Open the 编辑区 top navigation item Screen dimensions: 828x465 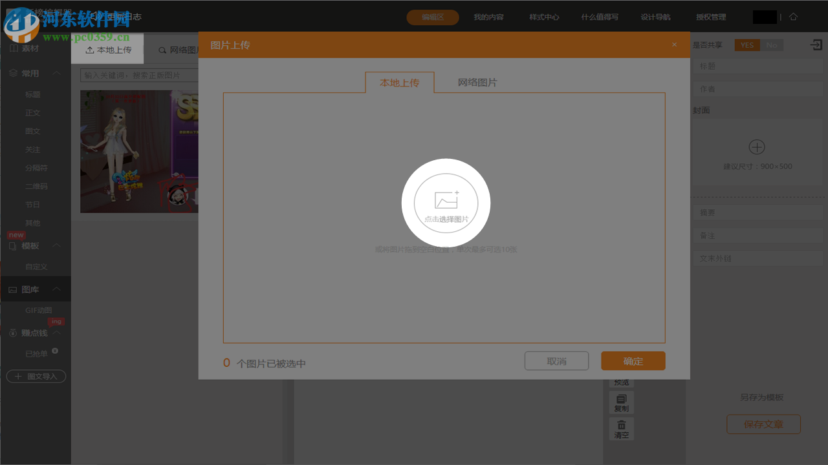click(433, 17)
